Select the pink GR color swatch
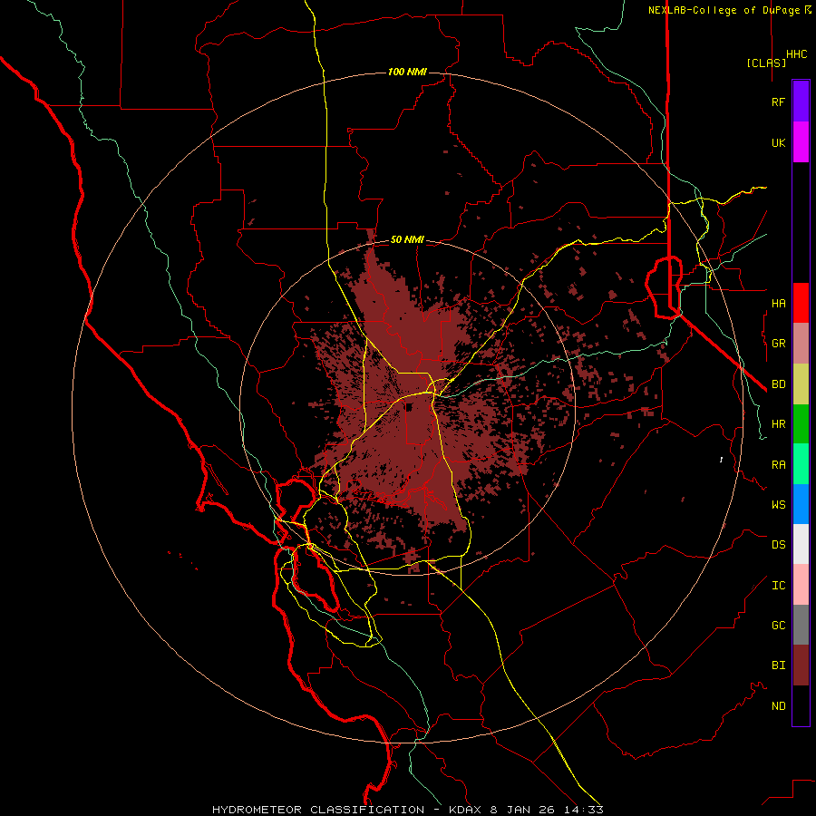Viewport: 816px width, 816px height. pos(801,344)
